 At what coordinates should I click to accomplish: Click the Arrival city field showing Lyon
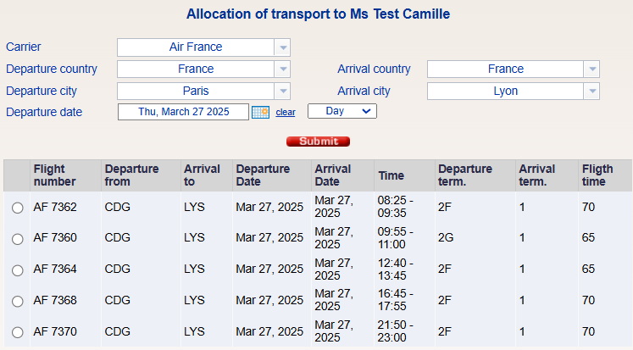click(x=505, y=91)
